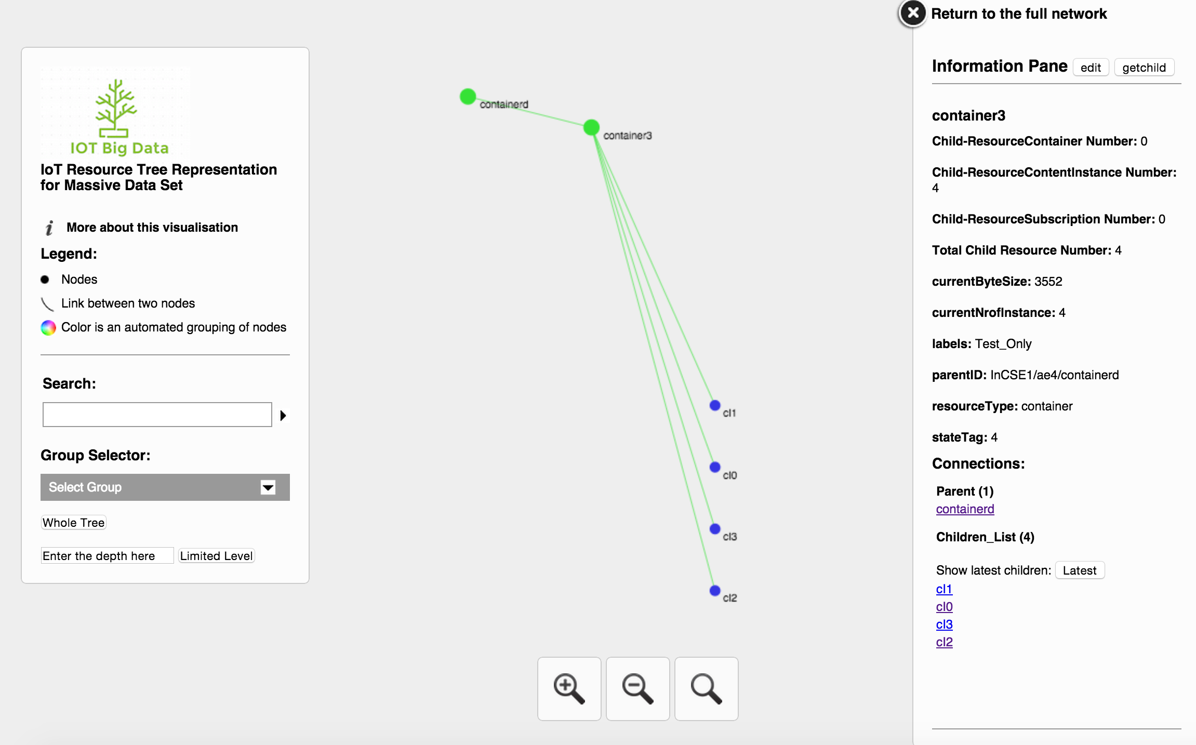The image size is (1196, 745).
Task: Select the edit button in Information Pane
Action: [x=1091, y=66]
